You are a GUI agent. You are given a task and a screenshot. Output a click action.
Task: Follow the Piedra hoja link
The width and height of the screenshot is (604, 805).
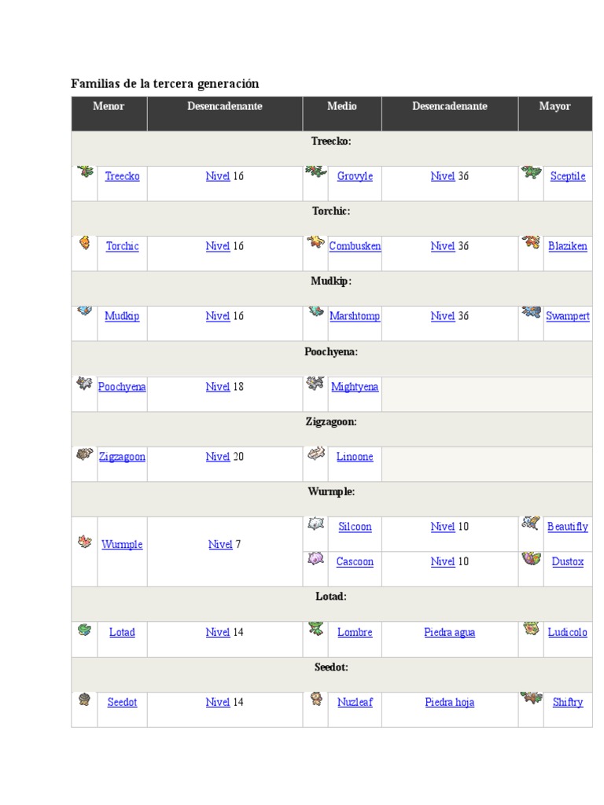point(449,702)
